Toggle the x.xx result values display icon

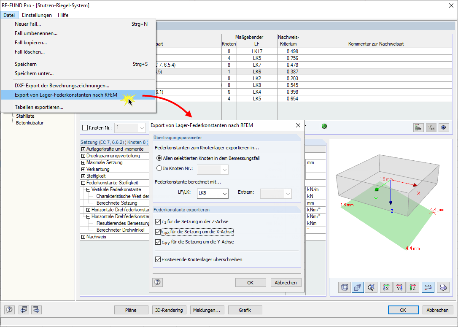[428, 288]
